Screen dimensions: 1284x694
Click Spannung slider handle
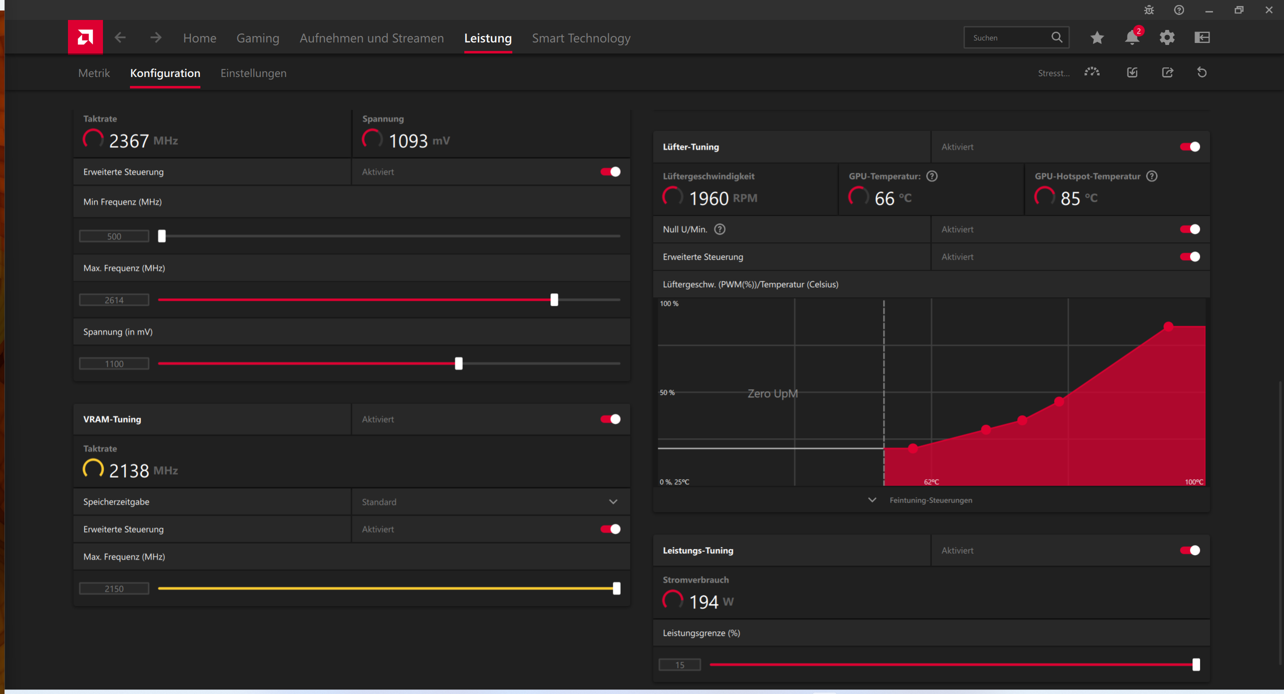pyautogui.click(x=459, y=363)
